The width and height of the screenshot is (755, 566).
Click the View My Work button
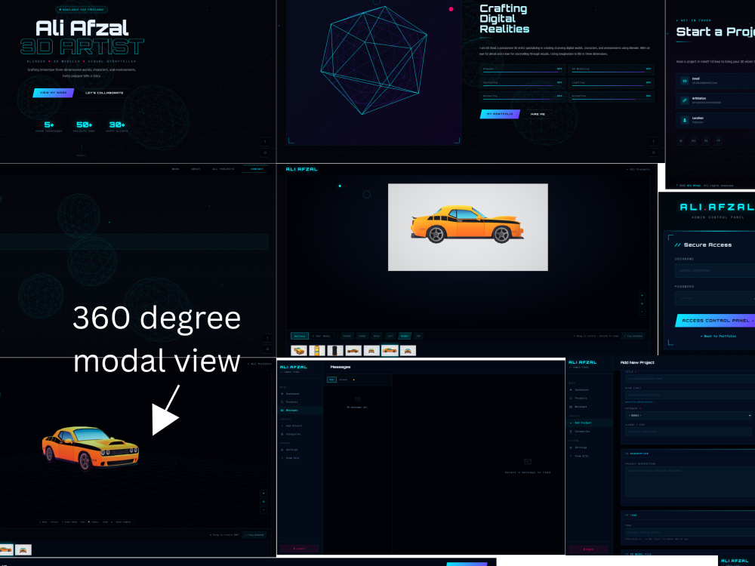point(53,93)
